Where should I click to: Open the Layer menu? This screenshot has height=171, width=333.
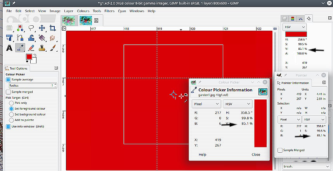click(69, 11)
